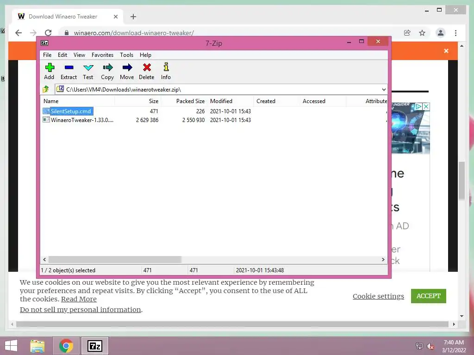
Task: Click the 7-Zip scroll right arrow
Action: [383, 260]
